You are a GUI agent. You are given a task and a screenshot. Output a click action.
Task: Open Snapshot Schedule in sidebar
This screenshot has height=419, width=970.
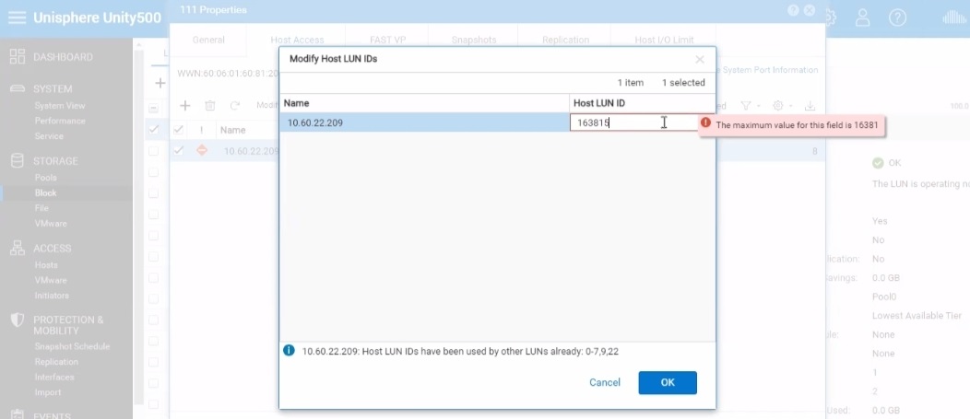tap(72, 346)
